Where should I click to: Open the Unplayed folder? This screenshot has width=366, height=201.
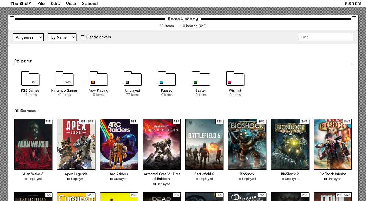[133, 79]
